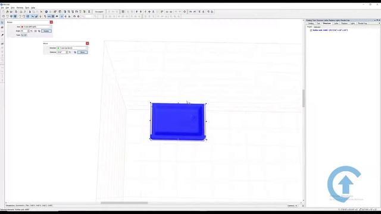Select the black pen tool in left sidebar
381x214 pixels.
(x=2, y=35)
